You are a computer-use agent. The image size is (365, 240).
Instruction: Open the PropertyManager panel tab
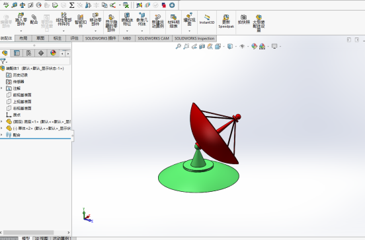tap(17, 53)
